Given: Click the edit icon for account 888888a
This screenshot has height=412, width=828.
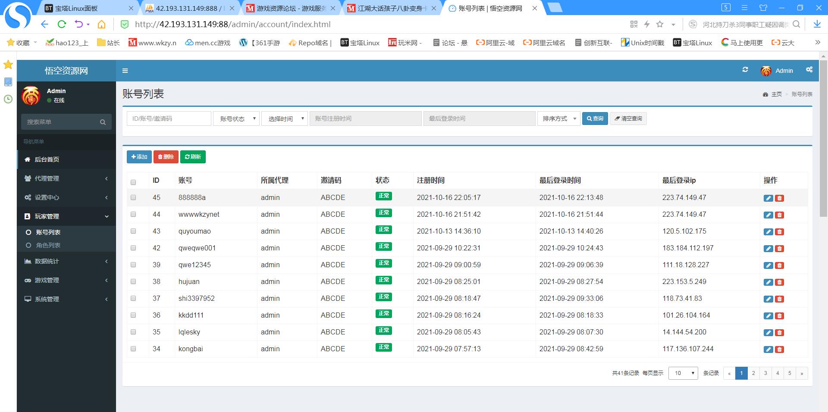Looking at the screenshot, I should point(768,198).
